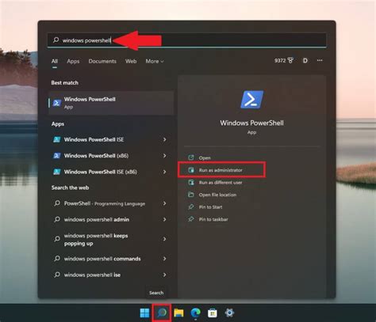Select Open file location

coord(217,195)
